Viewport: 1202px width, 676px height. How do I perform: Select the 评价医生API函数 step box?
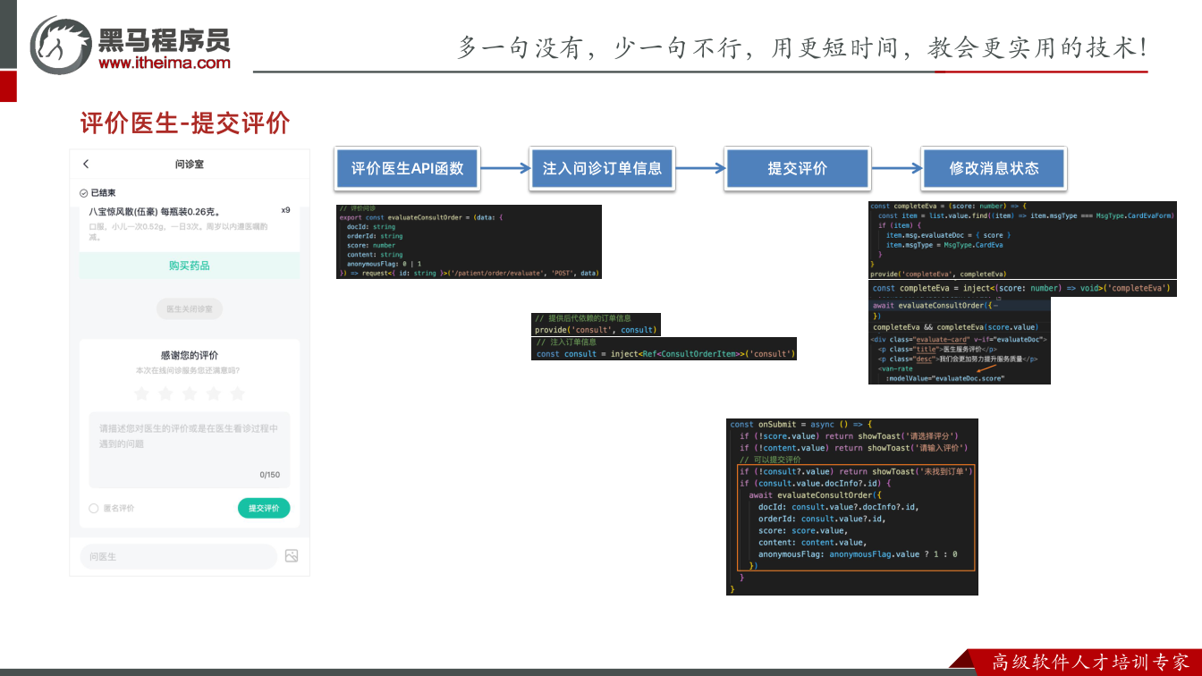click(408, 168)
